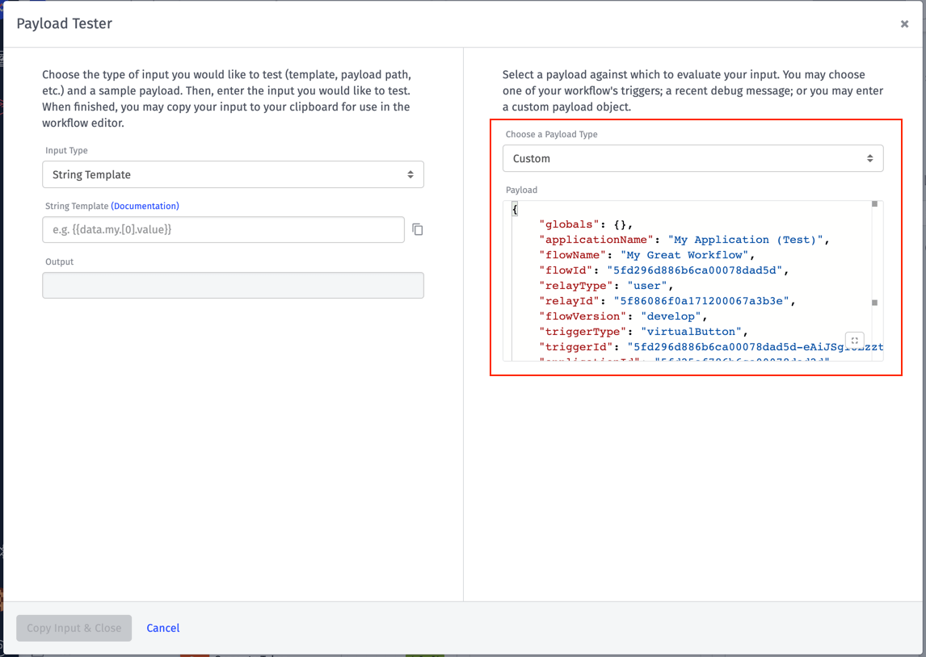
Task: Open the String Template Documentation link
Action: [145, 206]
